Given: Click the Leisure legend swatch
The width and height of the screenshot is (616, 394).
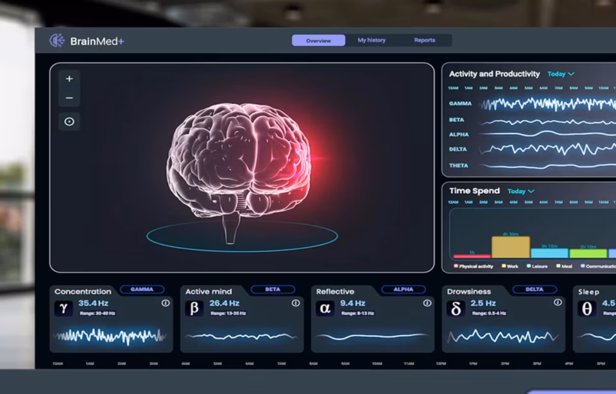Looking at the screenshot, I should point(529,266).
